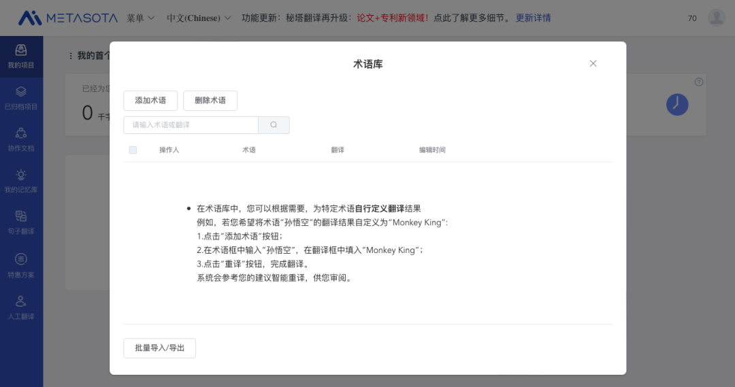Open the 更新详情 link
Viewport: 735px width, 387px height.
click(533, 18)
